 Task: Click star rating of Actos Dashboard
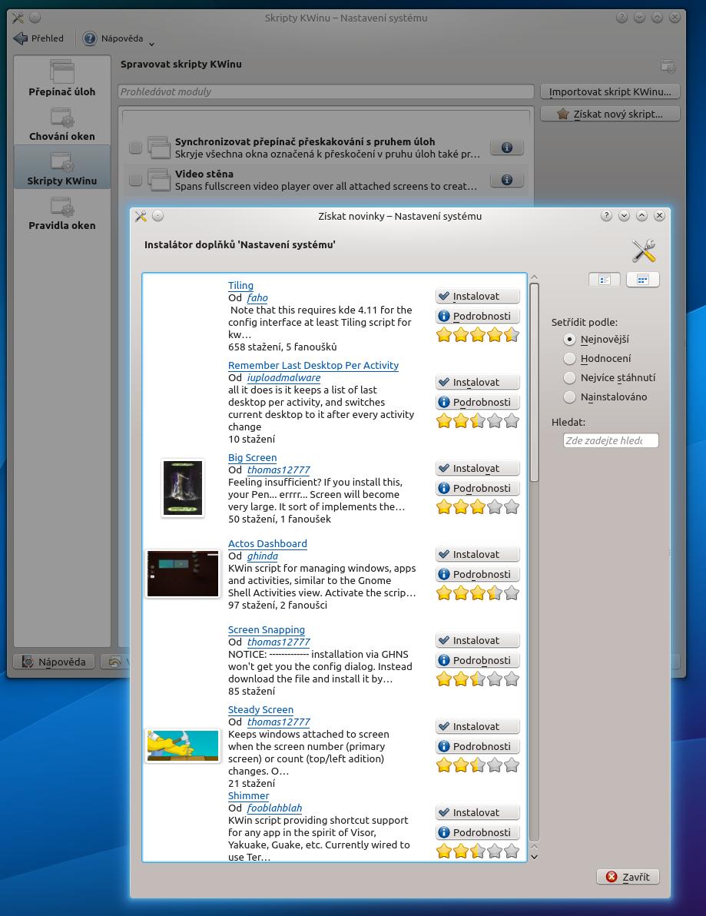coord(478,593)
